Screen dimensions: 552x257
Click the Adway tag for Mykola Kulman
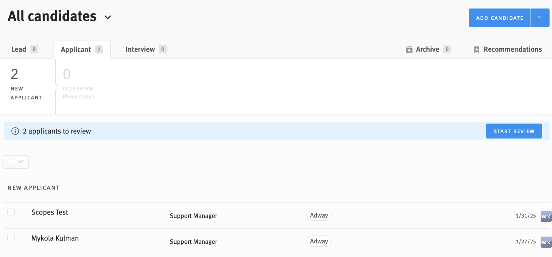click(319, 241)
